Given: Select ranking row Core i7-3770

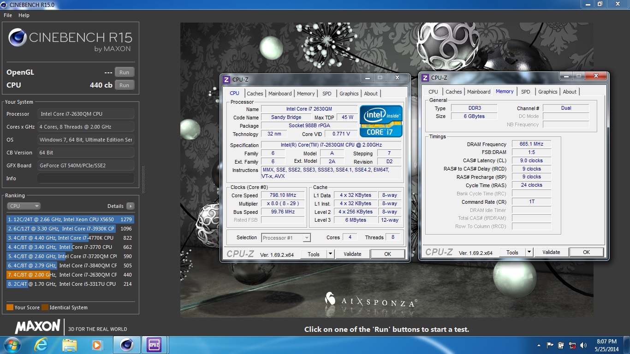Looking at the screenshot, I should 70,247.
